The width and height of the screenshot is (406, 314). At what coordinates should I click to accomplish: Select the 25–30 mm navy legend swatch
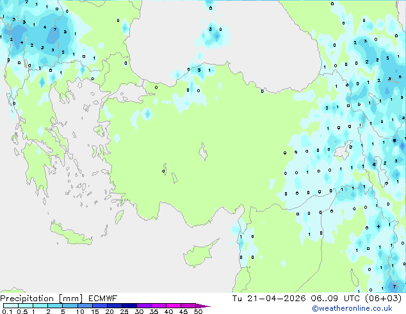pyautogui.click(x=129, y=306)
